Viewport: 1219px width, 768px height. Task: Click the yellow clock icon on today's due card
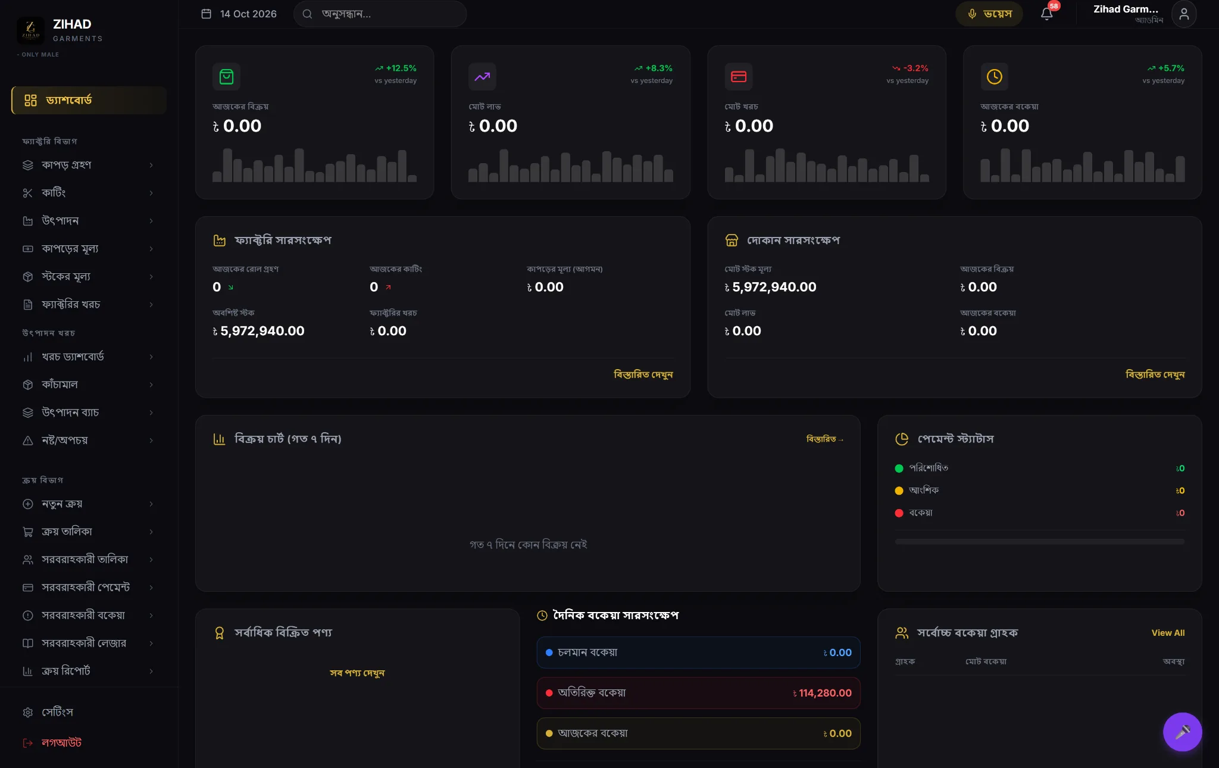tap(995, 77)
